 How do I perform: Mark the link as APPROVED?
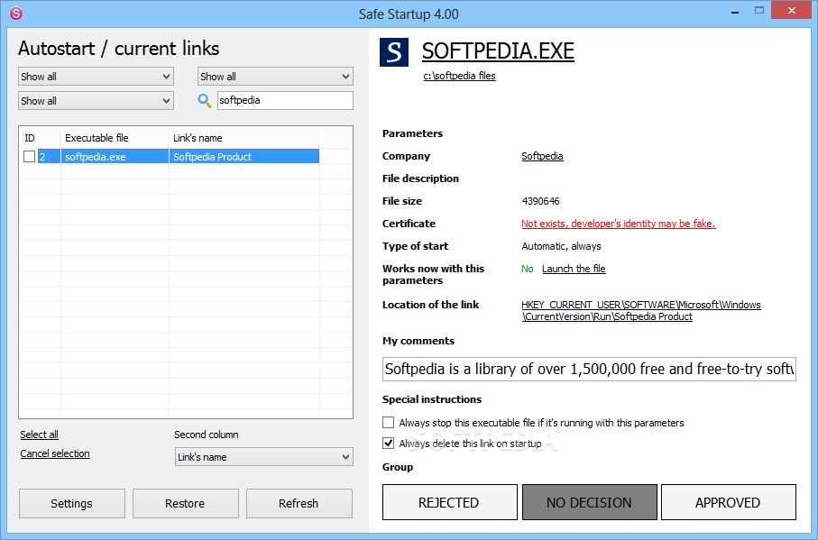point(729,502)
